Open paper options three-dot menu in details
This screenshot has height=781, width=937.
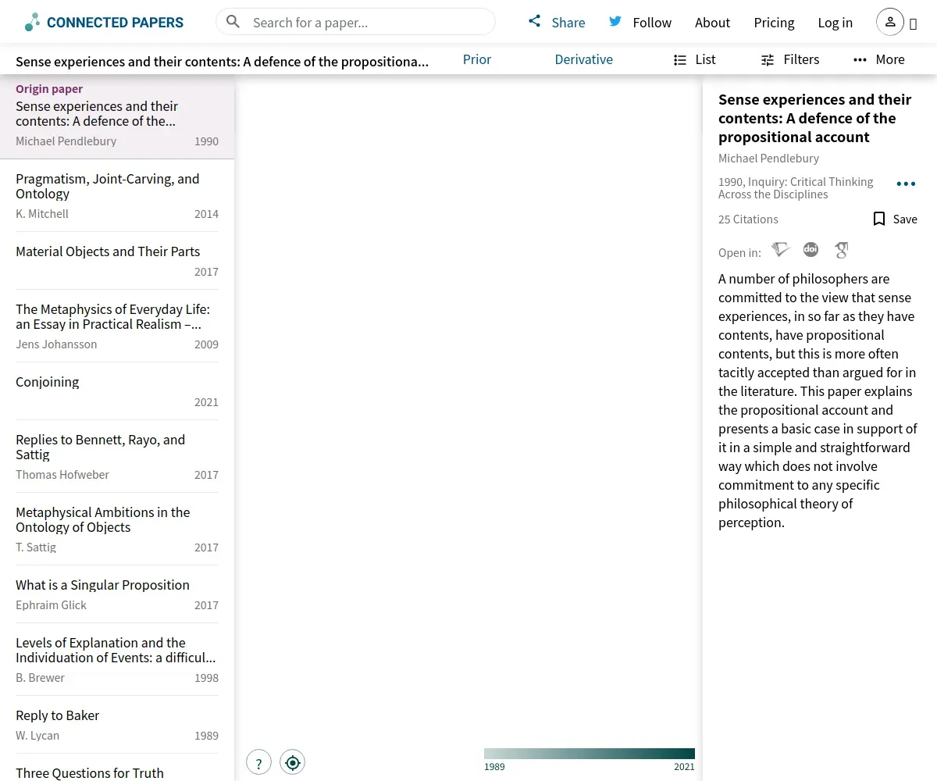pos(906,184)
